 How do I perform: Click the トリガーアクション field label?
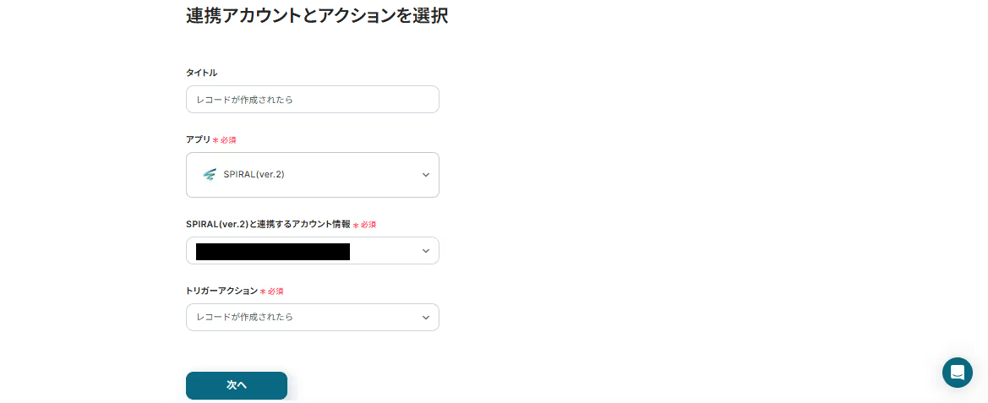(x=221, y=291)
